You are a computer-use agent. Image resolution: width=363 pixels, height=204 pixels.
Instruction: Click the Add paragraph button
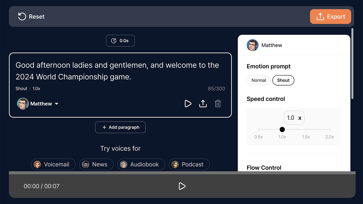point(120,127)
